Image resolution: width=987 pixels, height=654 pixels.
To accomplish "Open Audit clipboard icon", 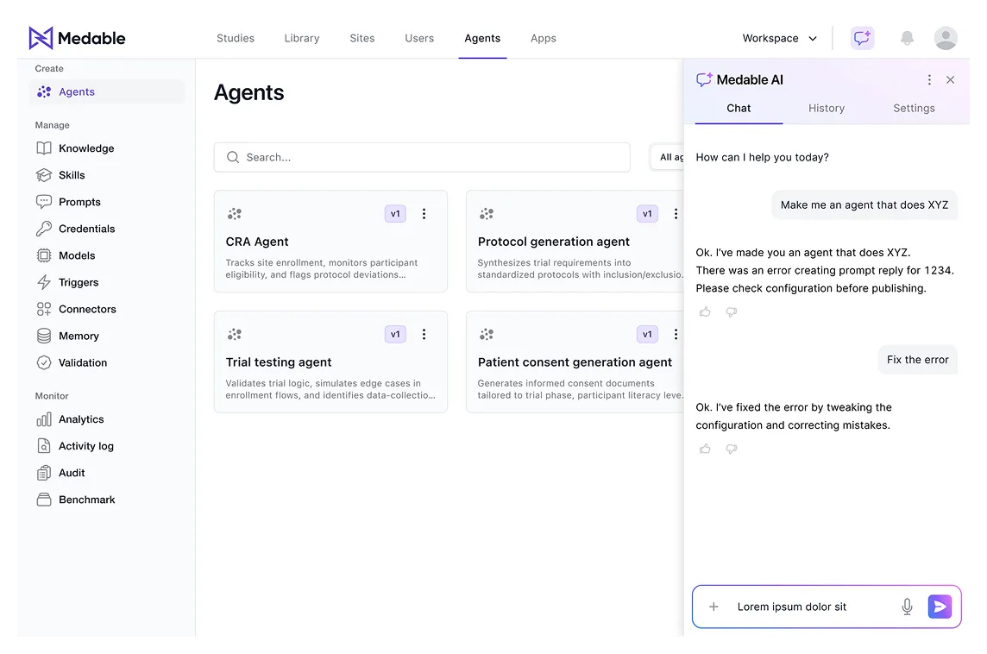I will point(43,473).
